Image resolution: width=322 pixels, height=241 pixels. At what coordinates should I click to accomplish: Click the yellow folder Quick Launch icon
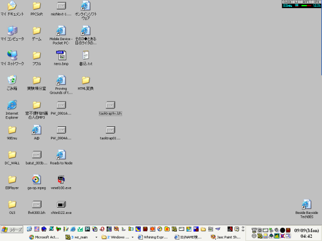tap(203, 229)
